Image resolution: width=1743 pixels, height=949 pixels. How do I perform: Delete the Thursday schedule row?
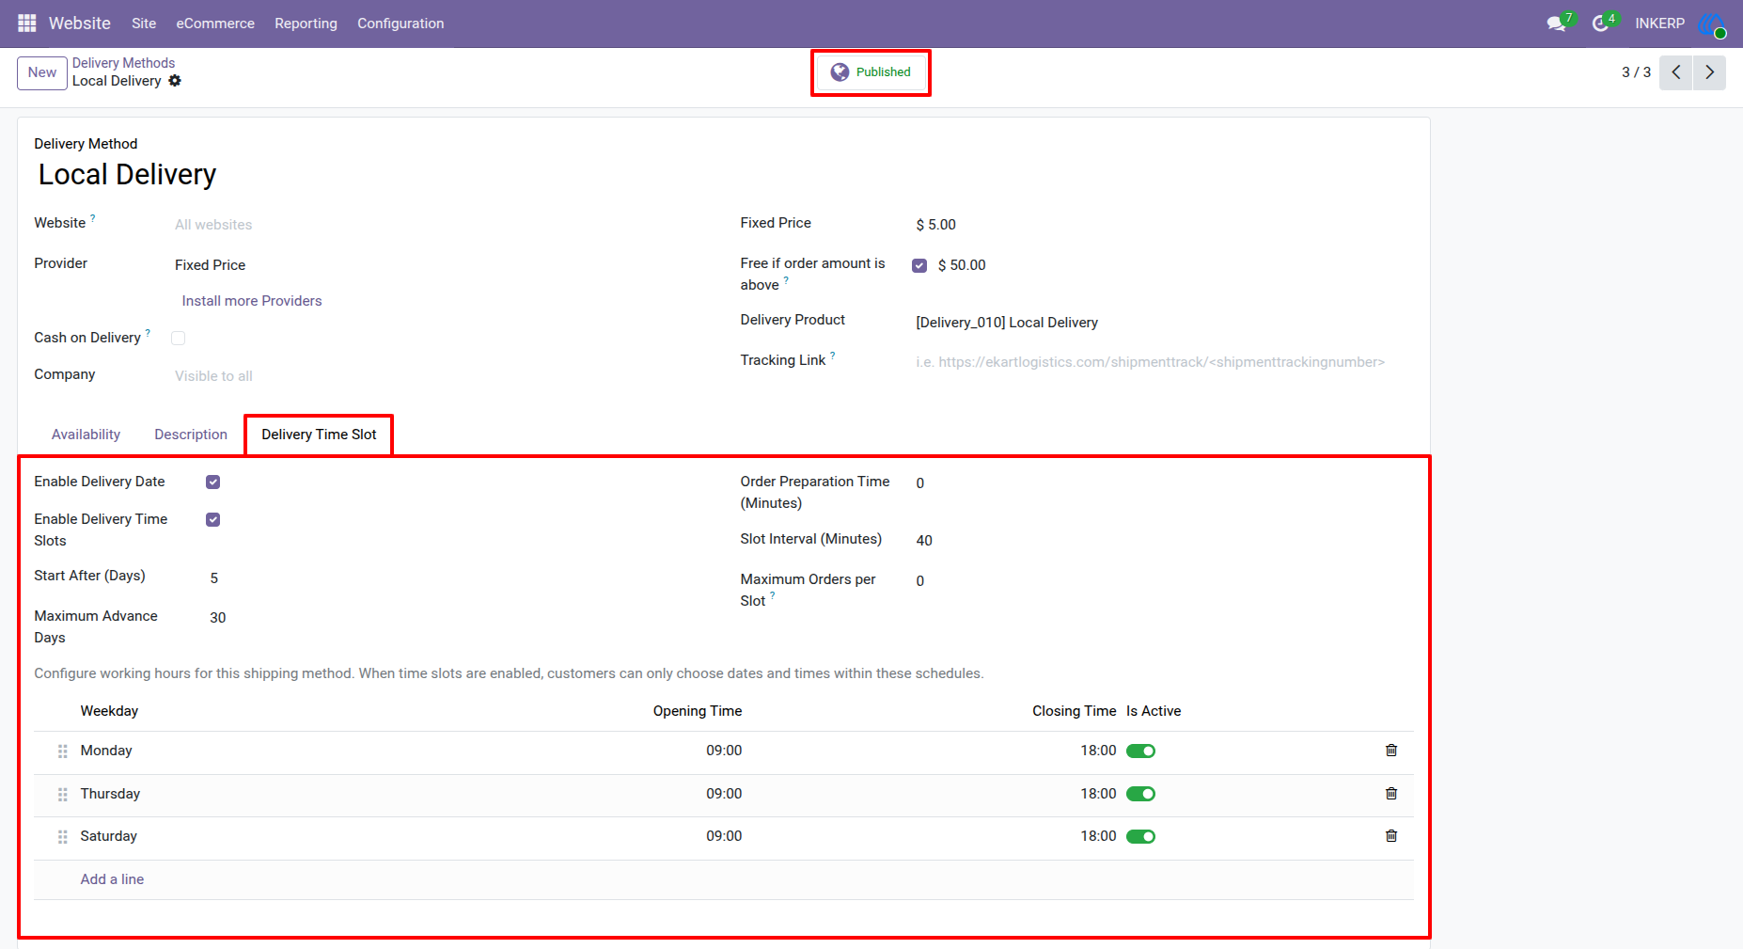tap(1391, 794)
